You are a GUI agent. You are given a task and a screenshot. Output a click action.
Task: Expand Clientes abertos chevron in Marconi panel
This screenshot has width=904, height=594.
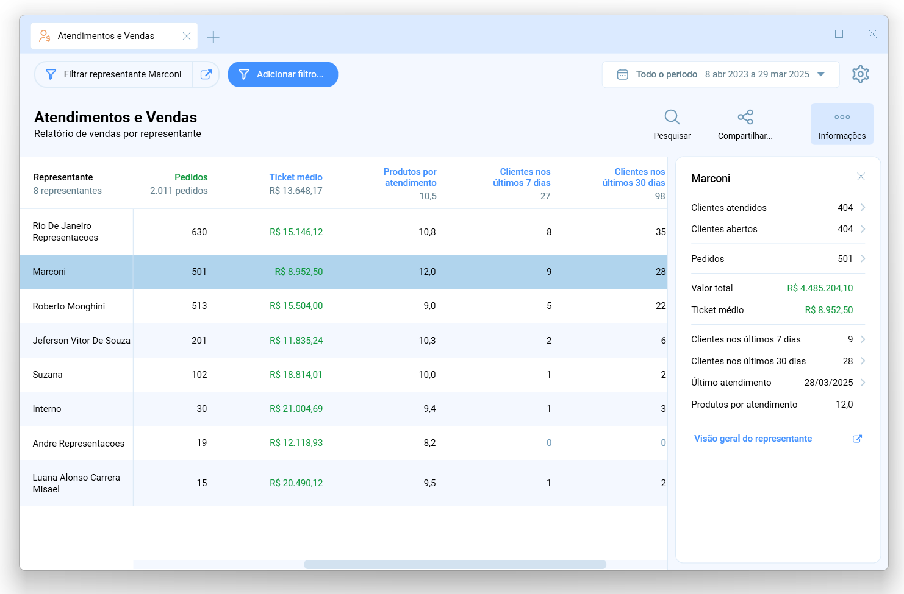(x=863, y=229)
